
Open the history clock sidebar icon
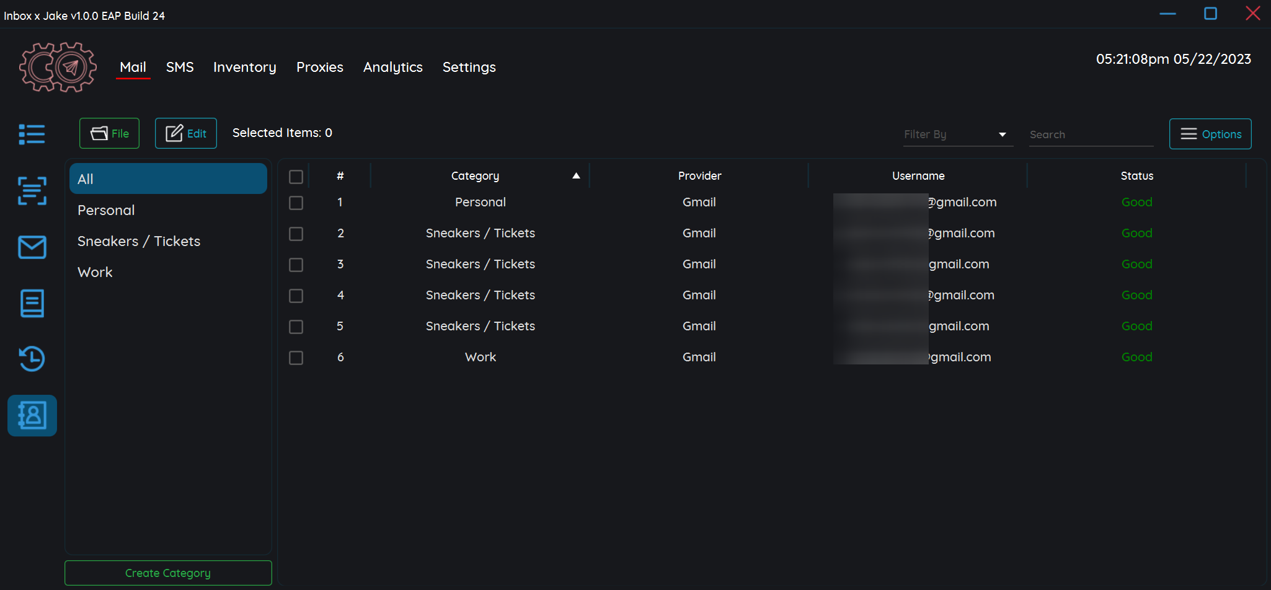(32, 359)
